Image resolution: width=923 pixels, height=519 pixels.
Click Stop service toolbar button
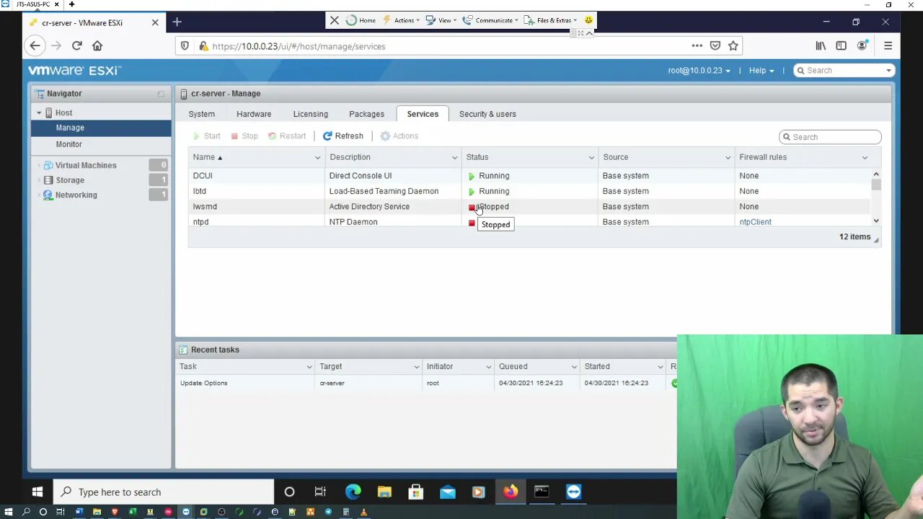pos(244,136)
